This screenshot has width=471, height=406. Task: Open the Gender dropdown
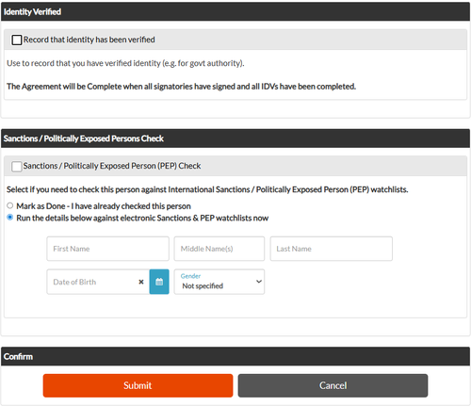click(x=219, y=282)
